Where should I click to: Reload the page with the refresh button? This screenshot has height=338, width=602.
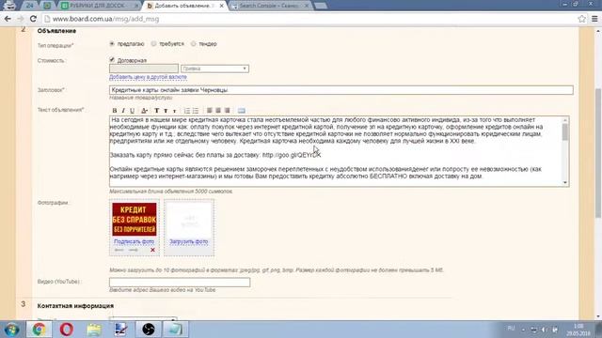(33, 19)
